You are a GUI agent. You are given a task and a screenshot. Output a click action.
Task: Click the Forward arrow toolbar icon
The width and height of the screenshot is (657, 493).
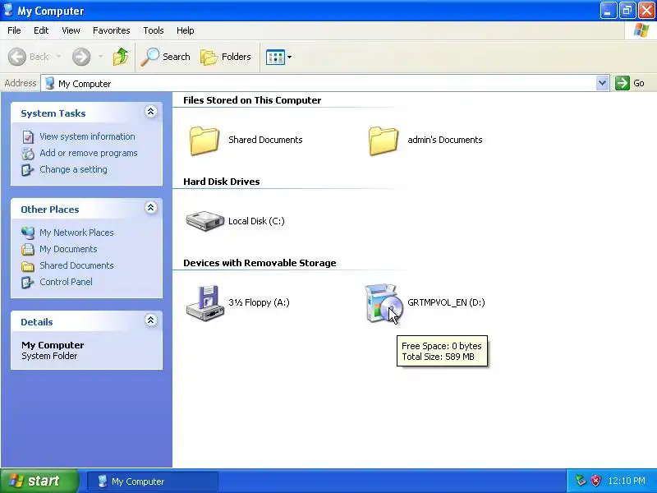pyautogui.click(x=81, y=57)
